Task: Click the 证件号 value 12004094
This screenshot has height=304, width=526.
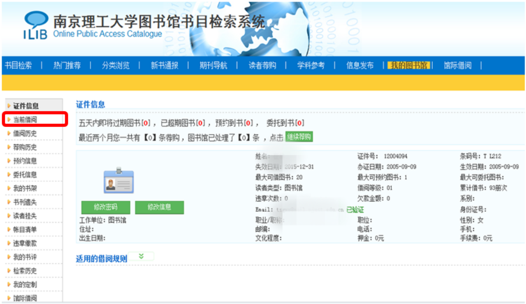Action: pos(396,156)
